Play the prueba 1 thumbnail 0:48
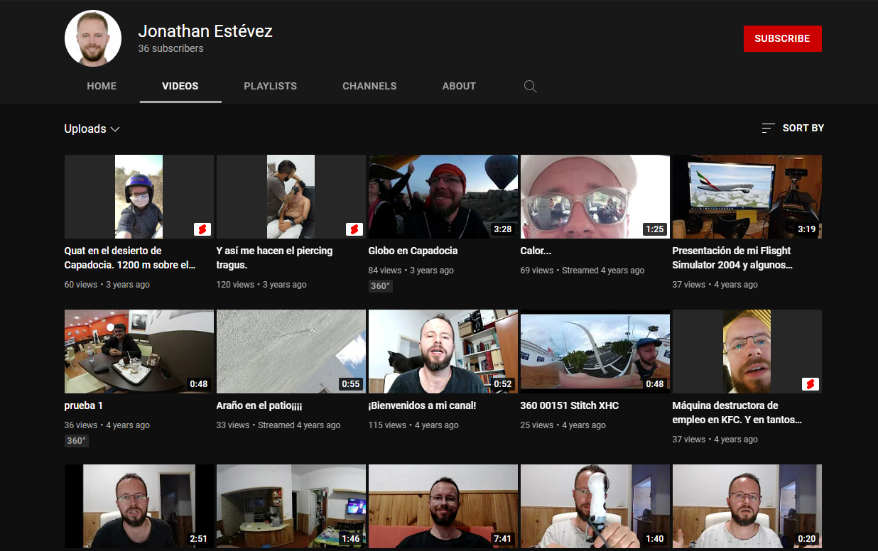Screen dimensions: 878x551 [139, 351]
